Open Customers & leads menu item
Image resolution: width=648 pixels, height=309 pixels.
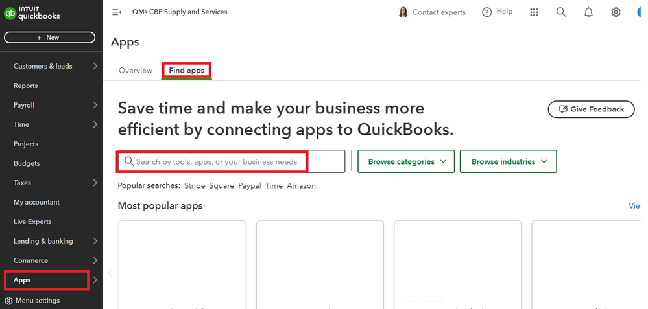pos(43,66)
